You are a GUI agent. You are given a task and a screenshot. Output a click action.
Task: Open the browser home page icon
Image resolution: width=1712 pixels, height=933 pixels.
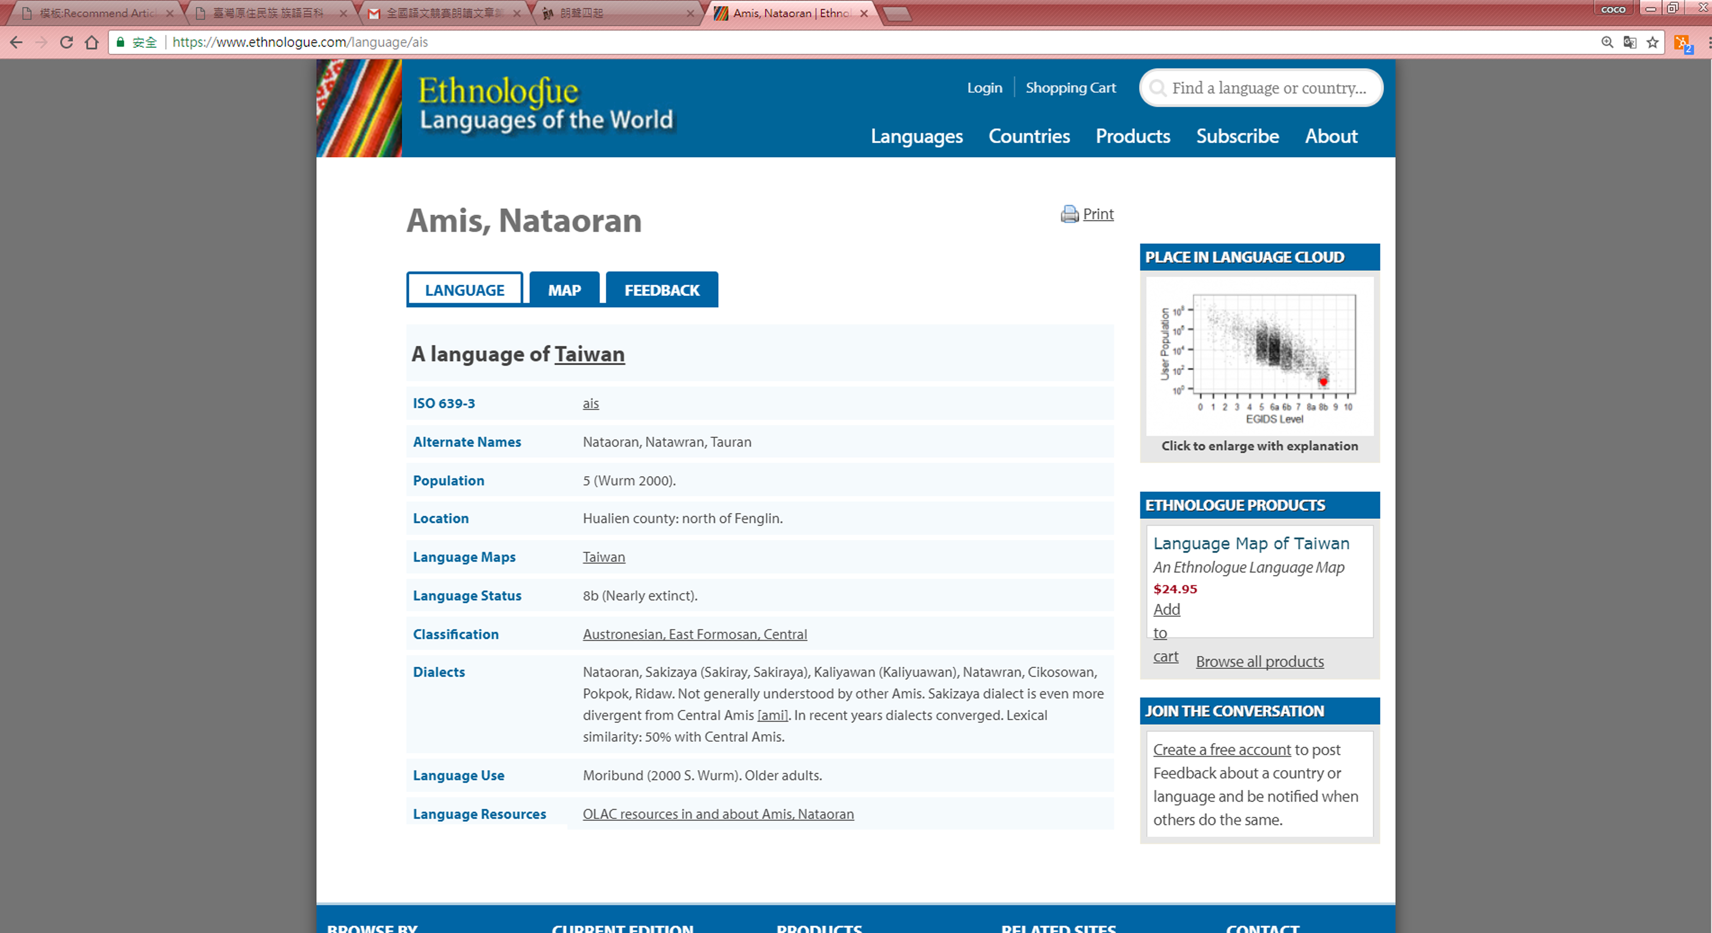(x=92, y=43)
